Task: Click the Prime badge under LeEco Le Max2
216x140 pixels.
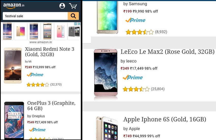Action: pyautogui.click(x=133, y=77)
